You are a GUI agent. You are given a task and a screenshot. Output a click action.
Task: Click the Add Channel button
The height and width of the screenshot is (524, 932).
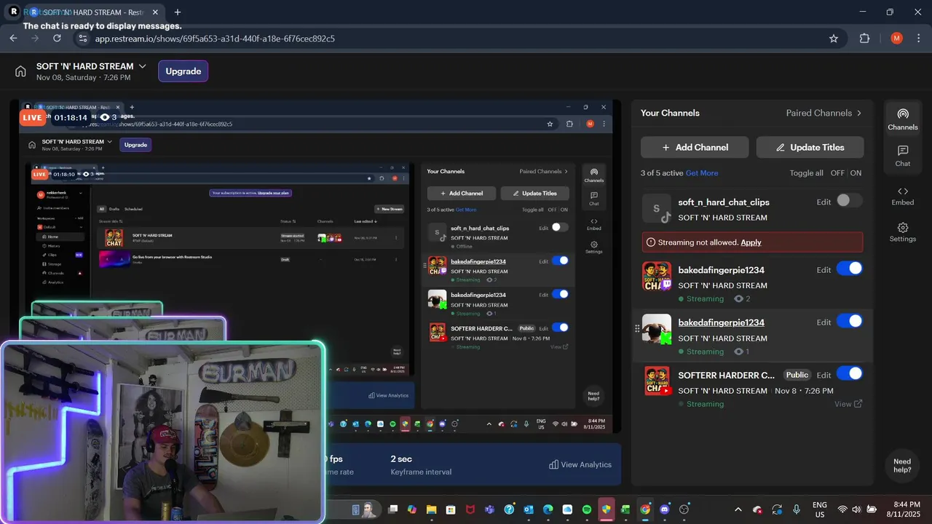tap(695, 147)
